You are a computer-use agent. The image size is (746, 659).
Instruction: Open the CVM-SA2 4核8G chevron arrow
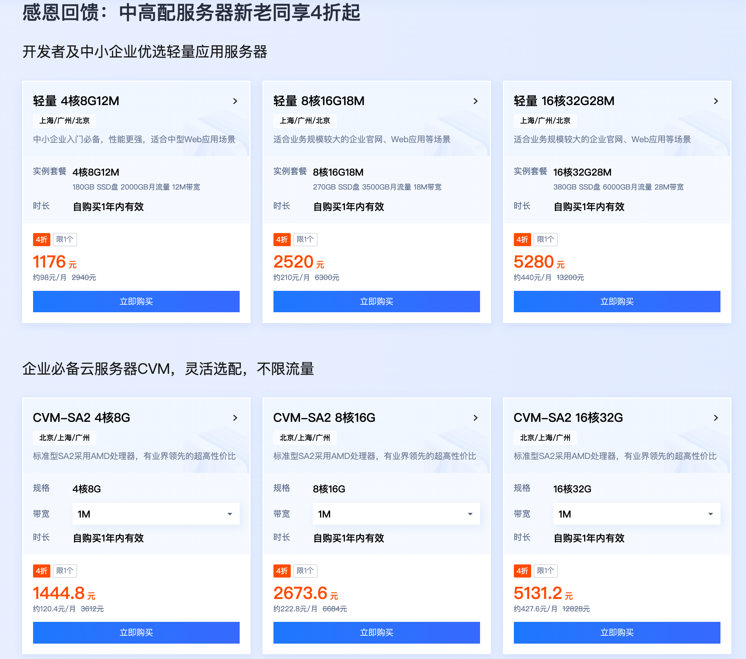(235, 418)
